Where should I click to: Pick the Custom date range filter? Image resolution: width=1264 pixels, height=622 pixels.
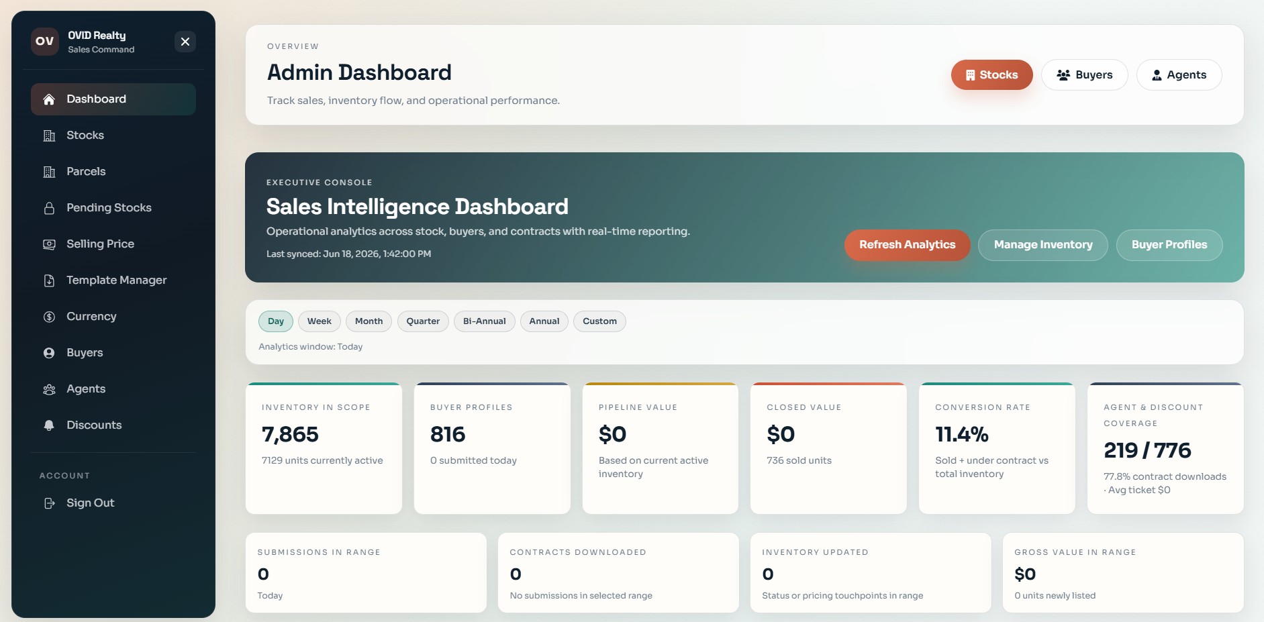[599, 321]
